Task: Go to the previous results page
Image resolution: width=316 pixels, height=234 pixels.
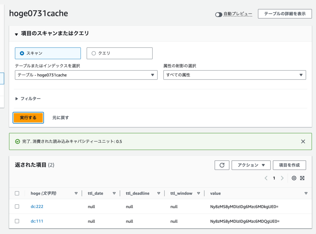Action: click(x=266, y=178)
